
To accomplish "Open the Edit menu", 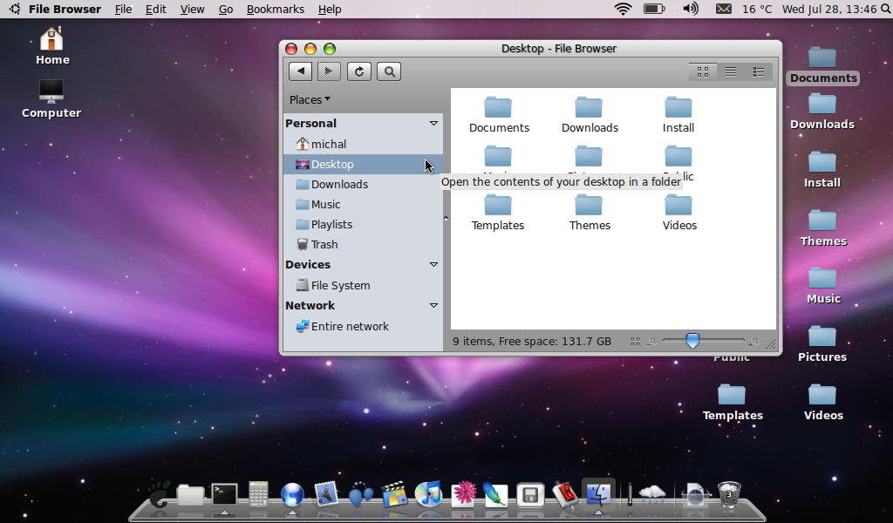I will pyautogui.click(x=155, y=9).
